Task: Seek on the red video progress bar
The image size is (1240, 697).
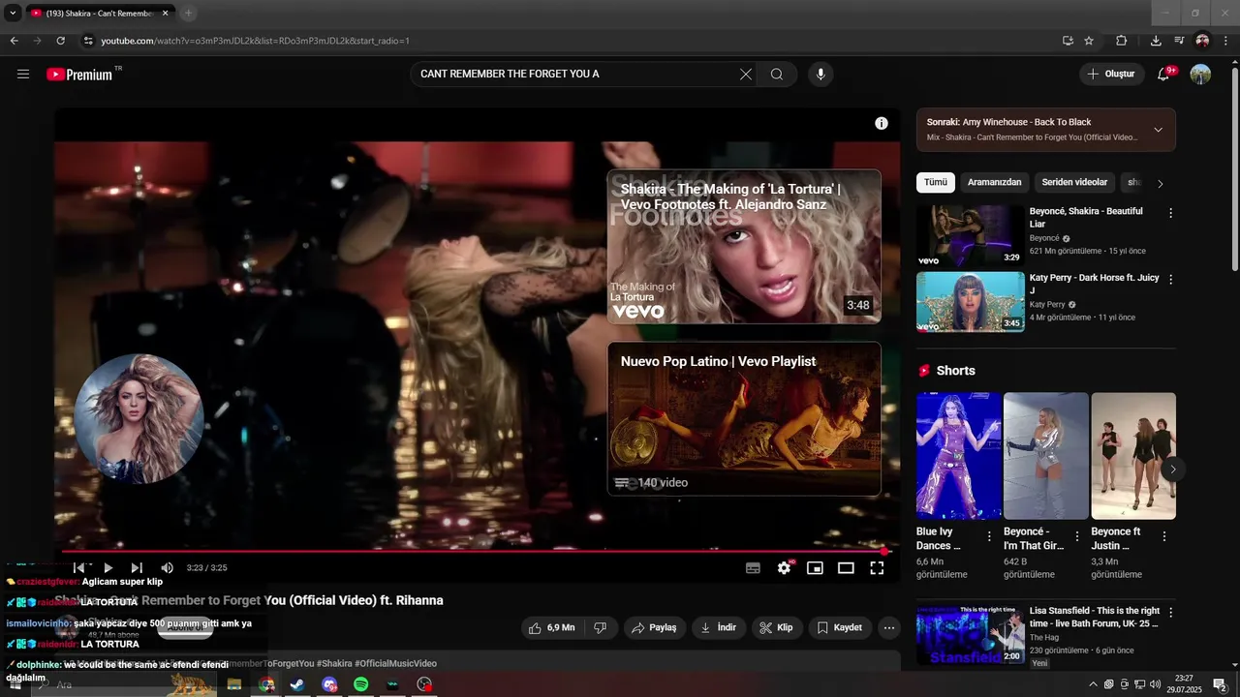Action: click(475, 552)
